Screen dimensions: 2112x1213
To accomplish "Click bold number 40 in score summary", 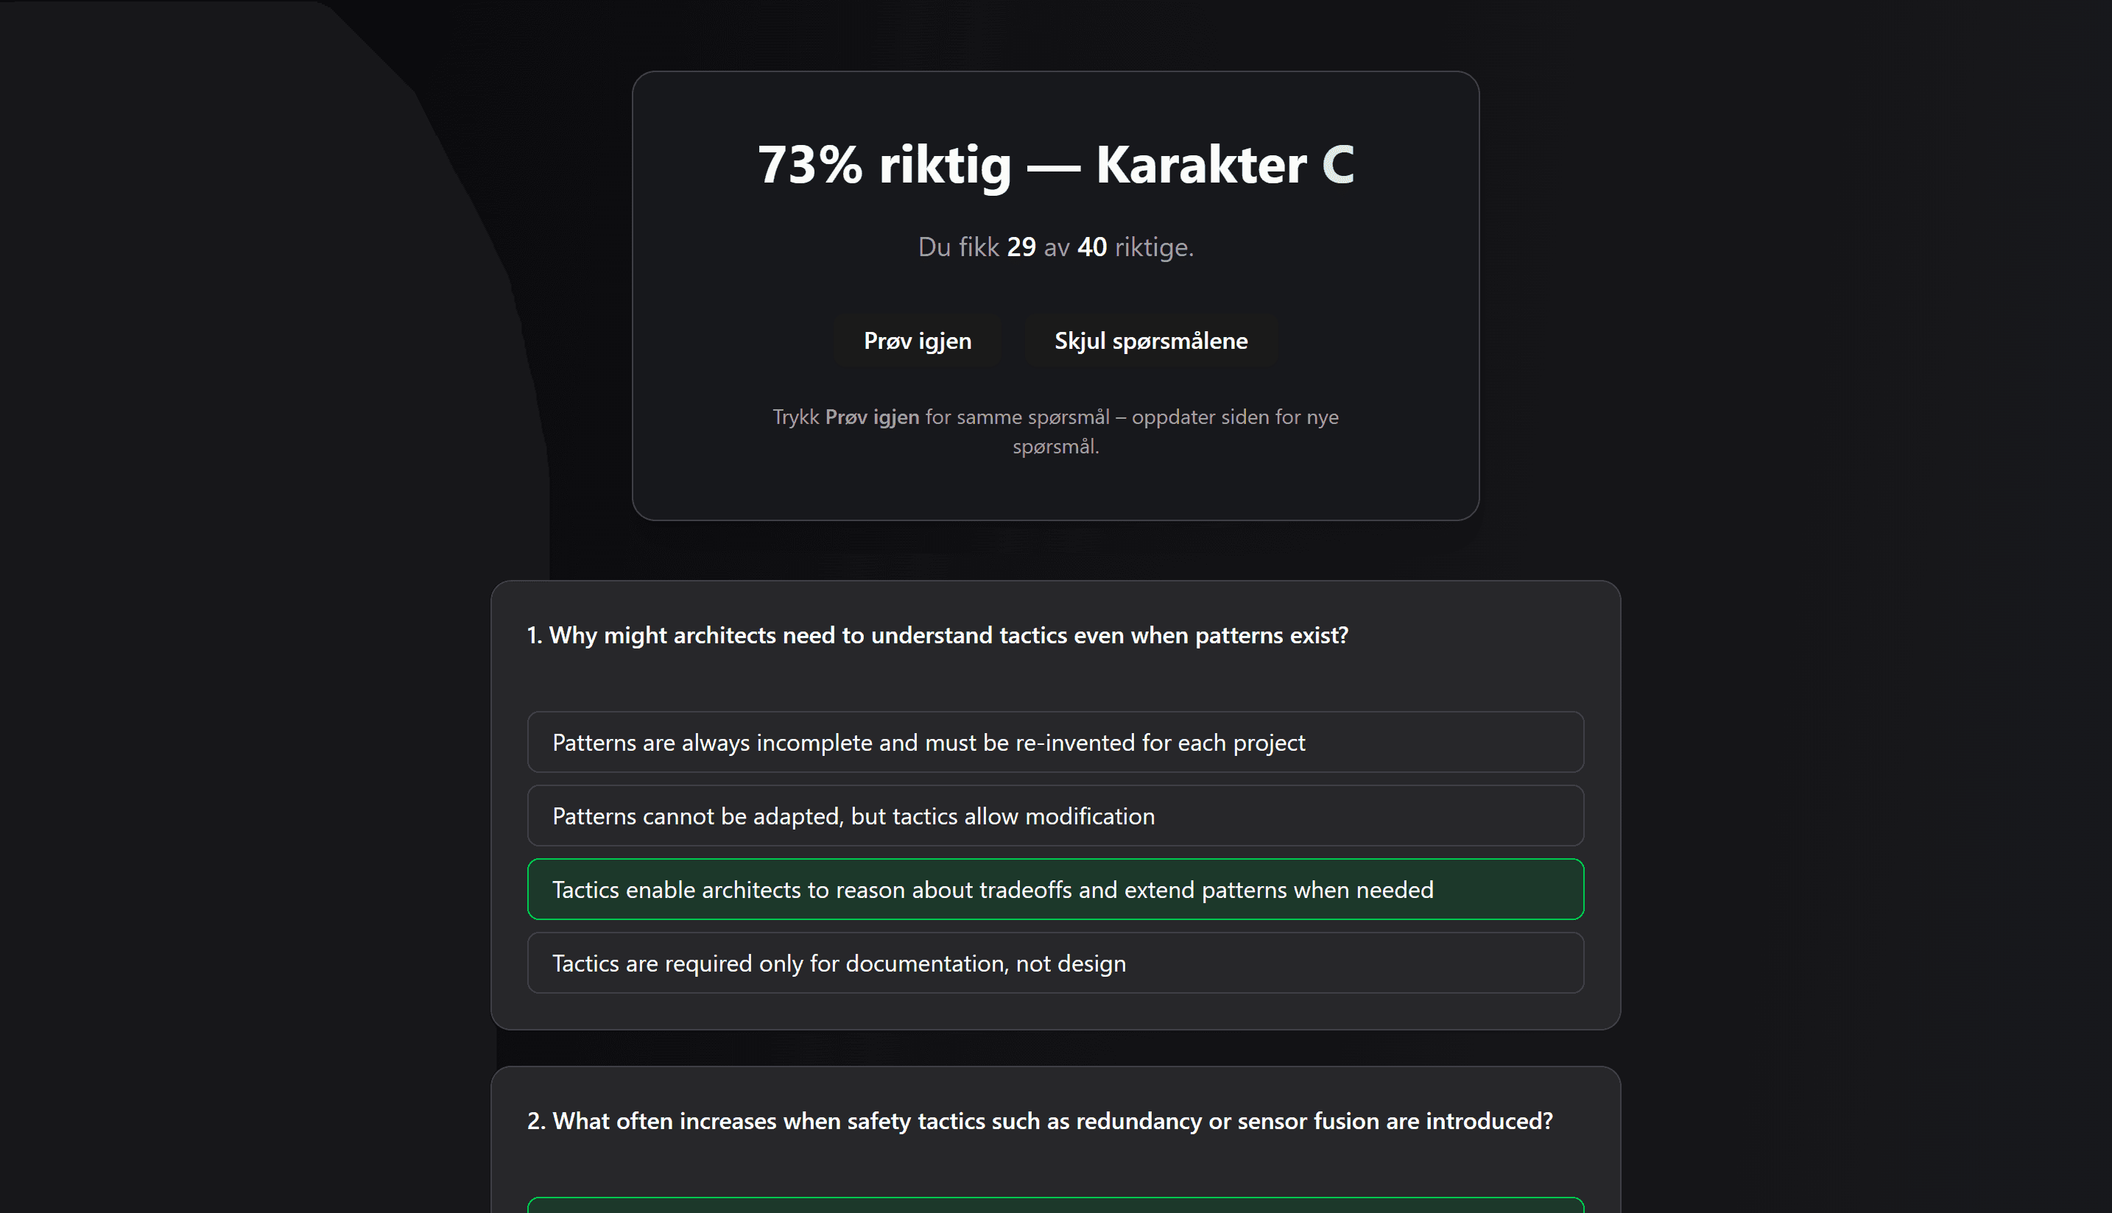I will [x=1092, y=247].
